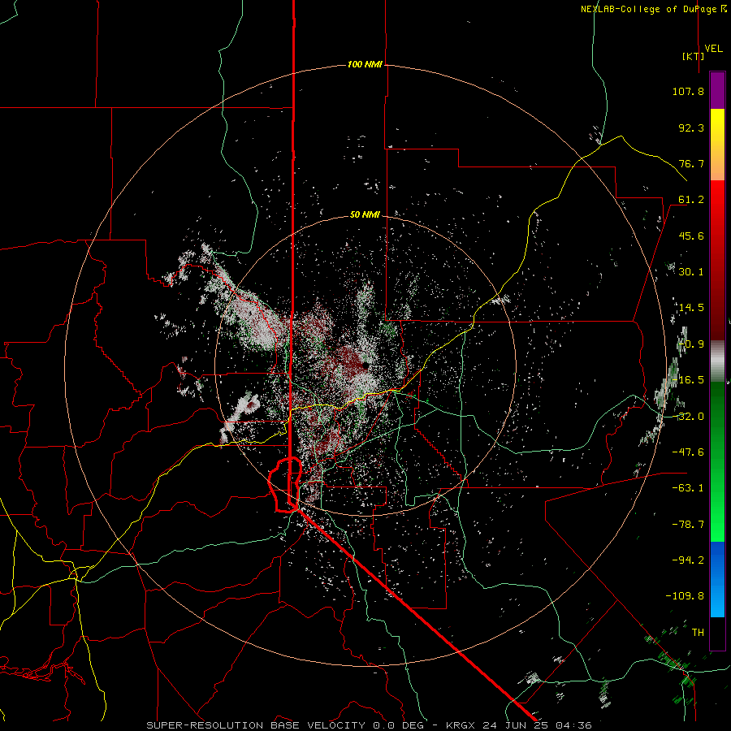Click the green segment of the velocity scale
Screen dimensions: 731x731
[717, 461]
